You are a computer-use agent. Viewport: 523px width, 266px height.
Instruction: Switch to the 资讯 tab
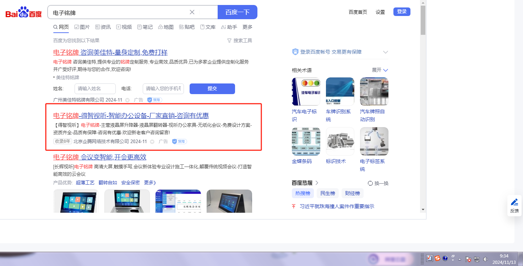pyautogui.click(x=103, y=27)
